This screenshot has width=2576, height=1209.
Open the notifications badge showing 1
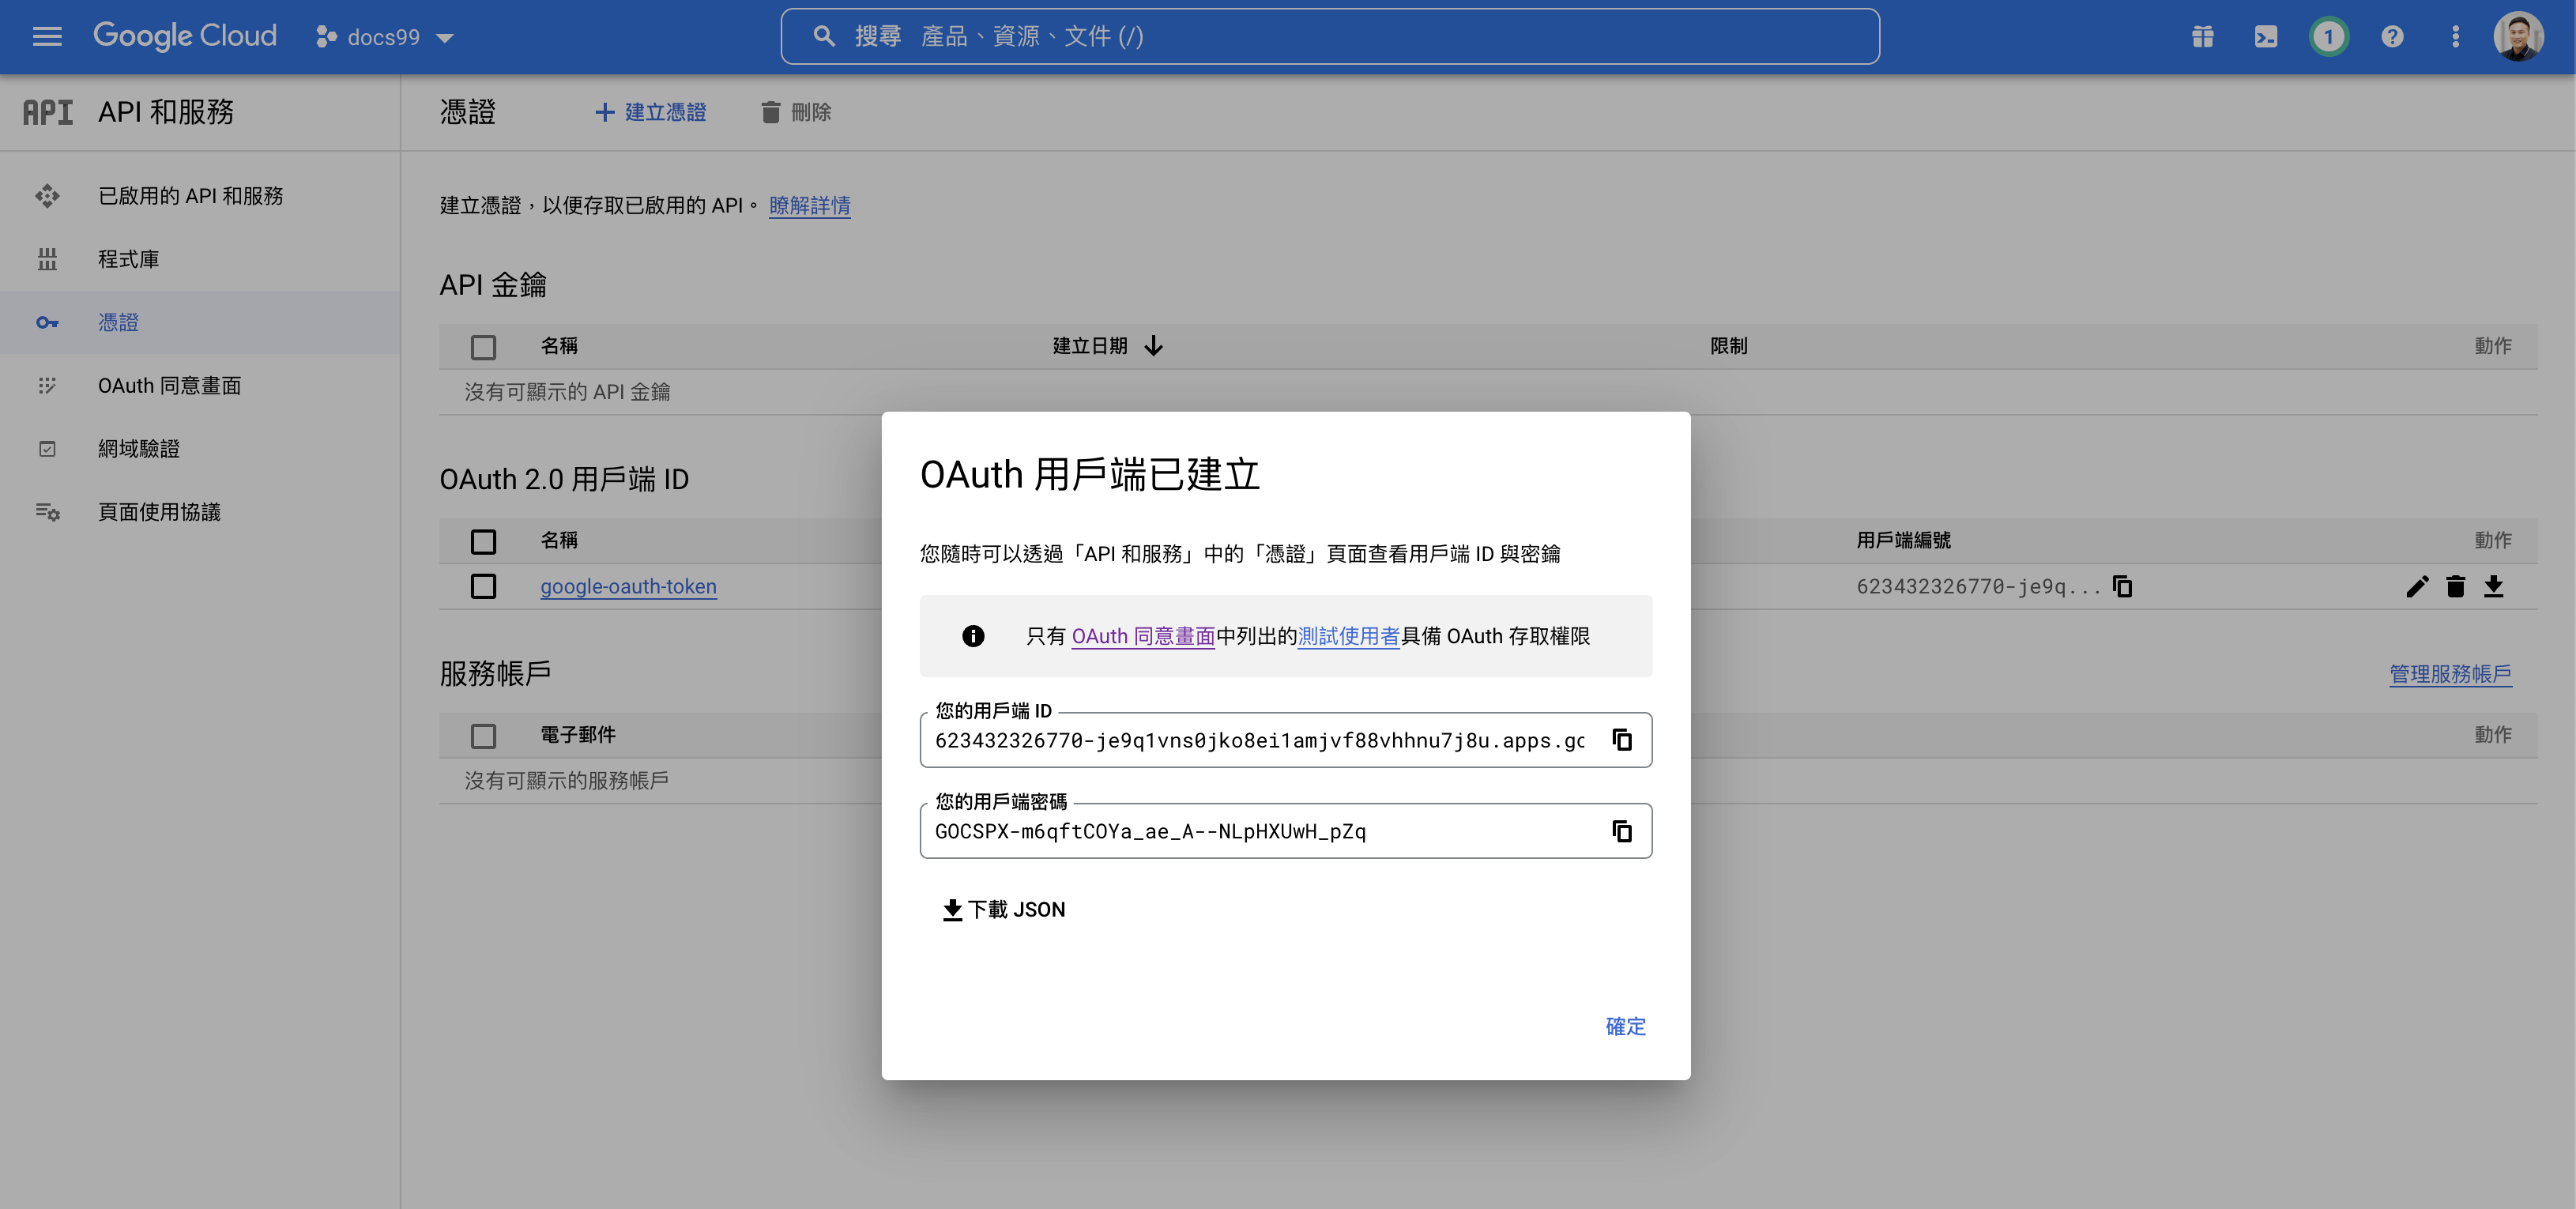(x=2328, y=37)
